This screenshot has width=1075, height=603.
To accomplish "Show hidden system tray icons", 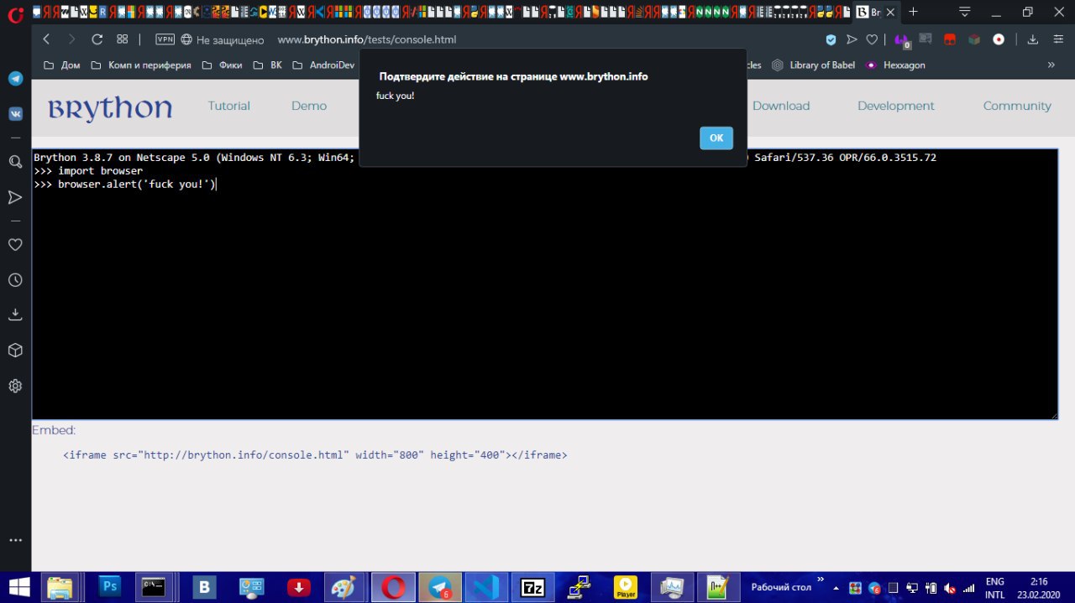I will 836,588.
